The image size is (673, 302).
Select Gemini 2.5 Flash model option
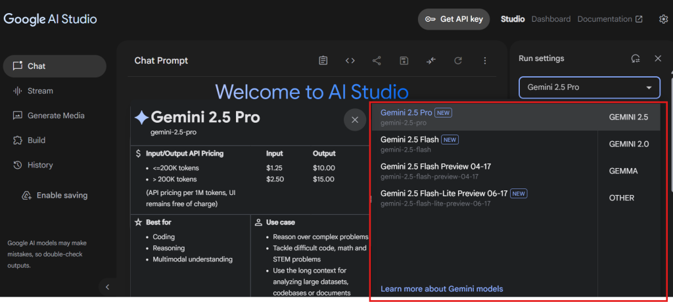coord(485,144)
